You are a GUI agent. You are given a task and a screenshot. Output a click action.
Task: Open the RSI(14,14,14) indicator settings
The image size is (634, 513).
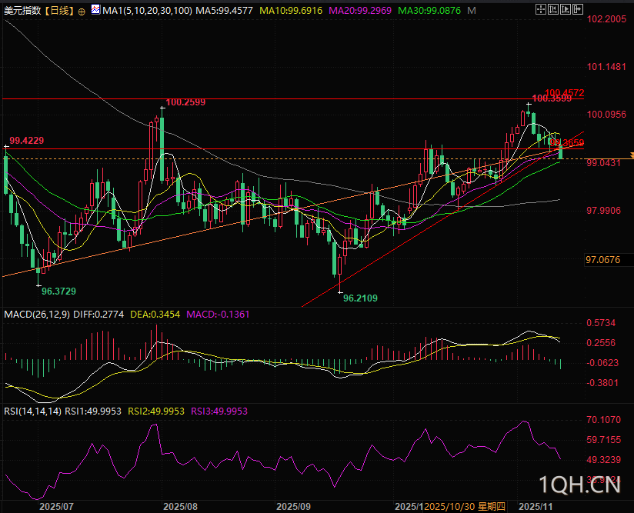coord(32,411)
